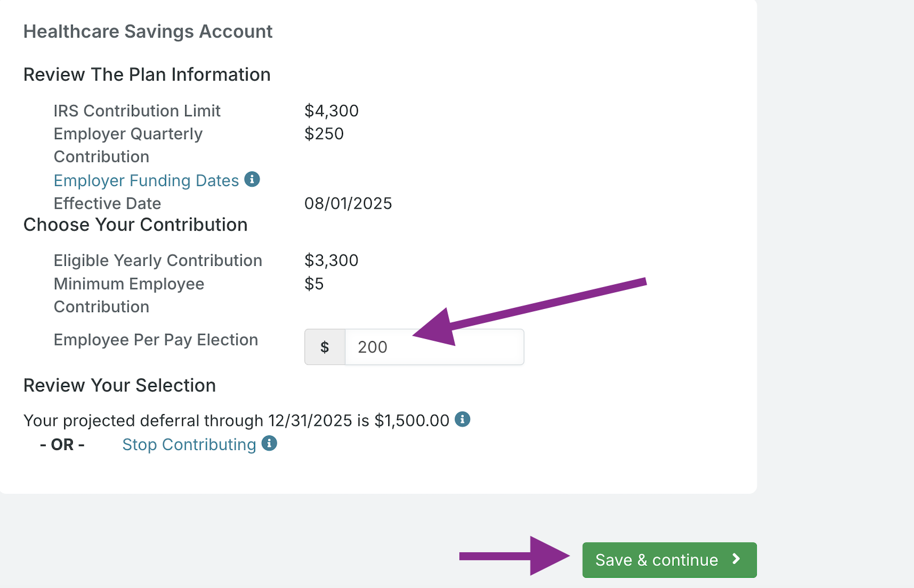
Task: Open the Employer Funding Dates link
Action: pos(146,180)
